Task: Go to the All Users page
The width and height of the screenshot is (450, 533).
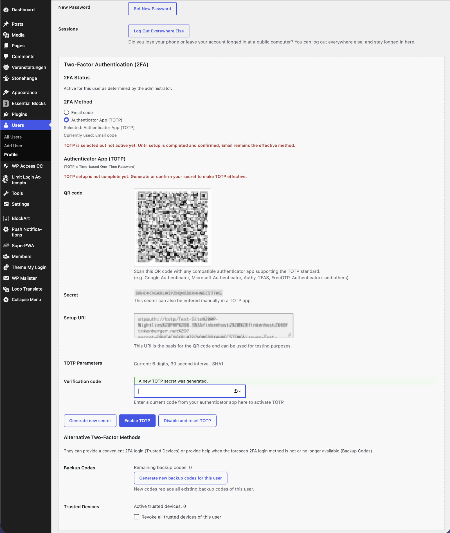Action: tap(13, 137)
